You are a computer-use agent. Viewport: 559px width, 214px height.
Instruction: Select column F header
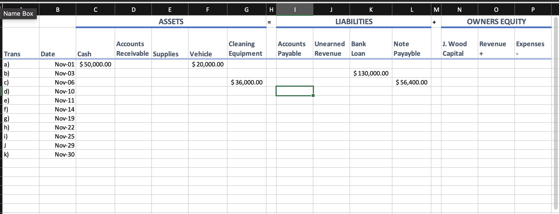coord(208,10)
